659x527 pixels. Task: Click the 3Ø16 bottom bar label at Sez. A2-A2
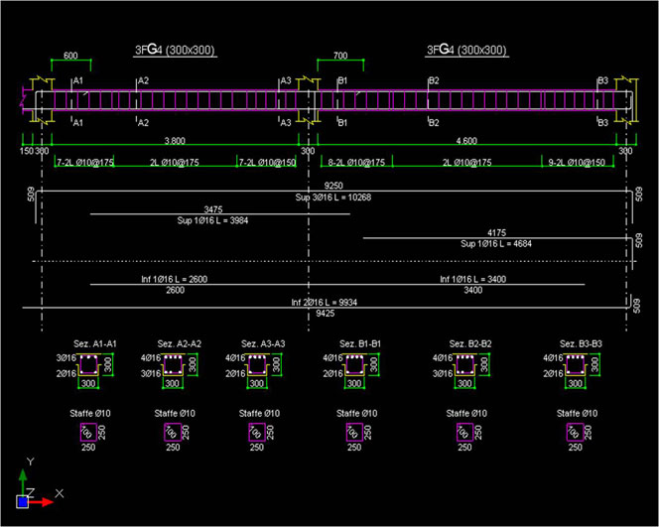[x=151, y=373]
